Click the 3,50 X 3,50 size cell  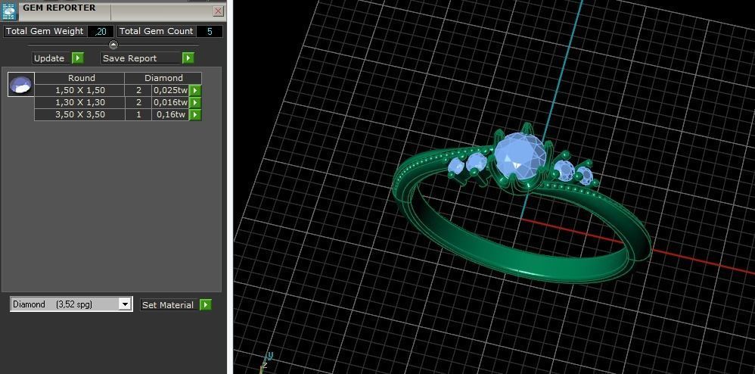[80, 115]
